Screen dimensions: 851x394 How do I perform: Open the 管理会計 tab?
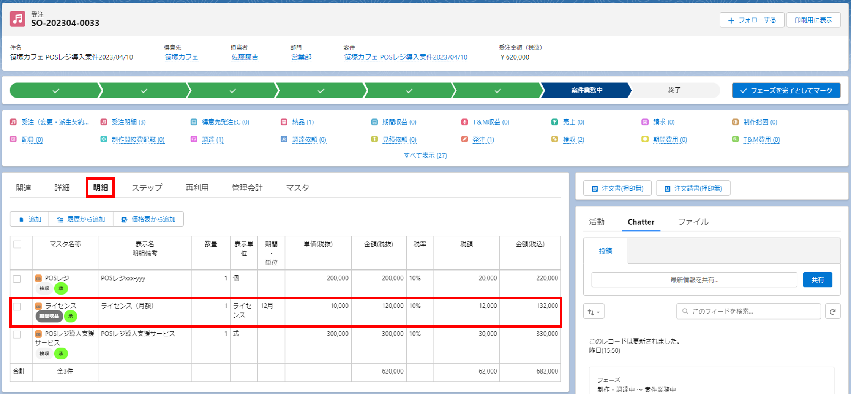(x=247, y=188)
